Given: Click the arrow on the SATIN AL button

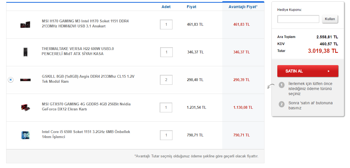Looking at the screenshot, I should (x=329, y=71).
